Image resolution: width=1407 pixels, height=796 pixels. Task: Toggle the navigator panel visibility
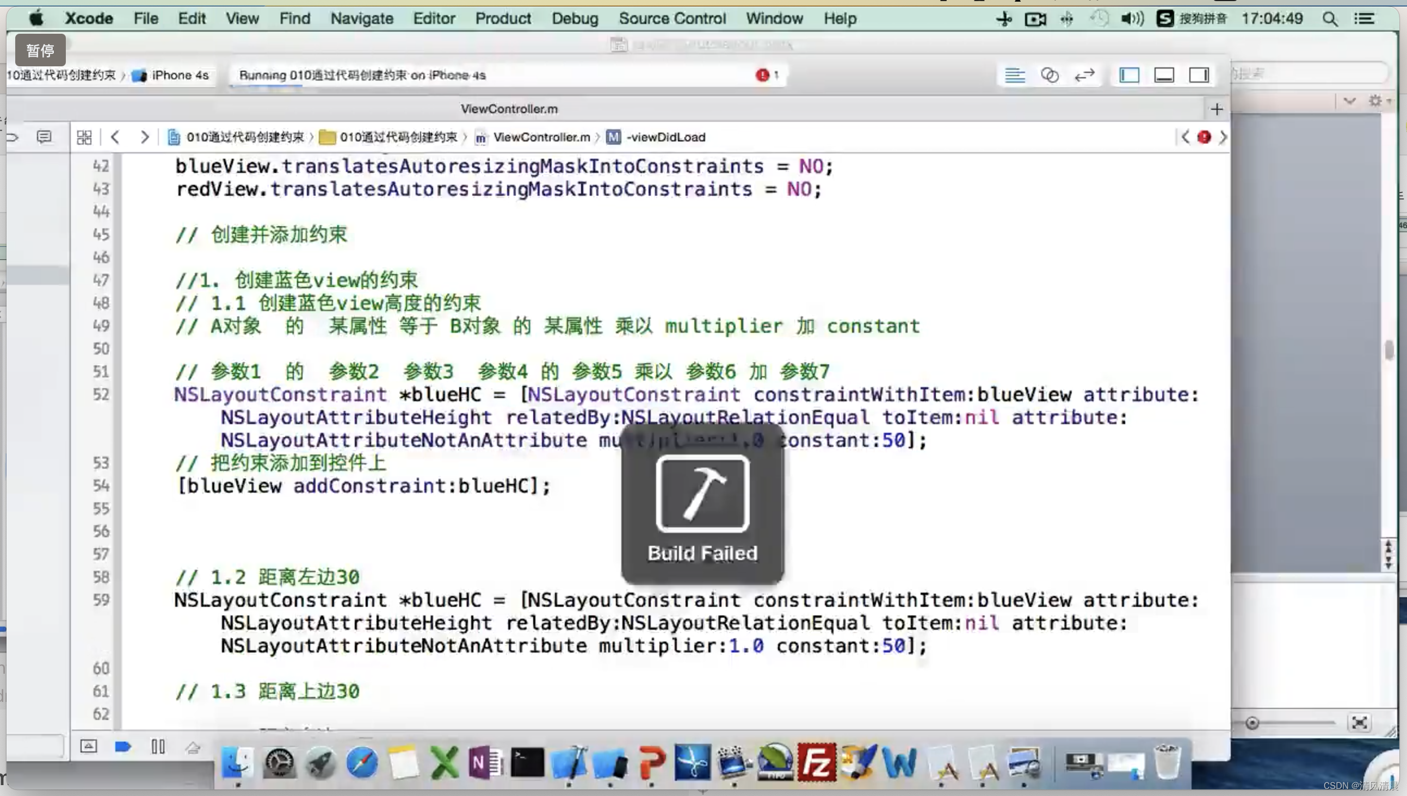tap(1129, 75)
